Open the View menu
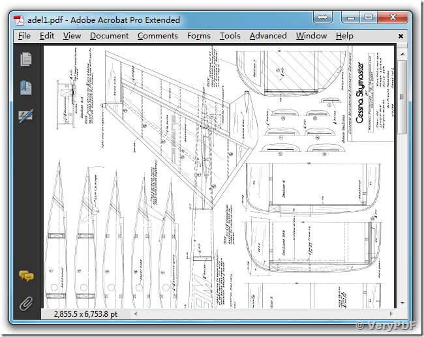The height and width of the screenshot is (337, 424). coord(72,36)
